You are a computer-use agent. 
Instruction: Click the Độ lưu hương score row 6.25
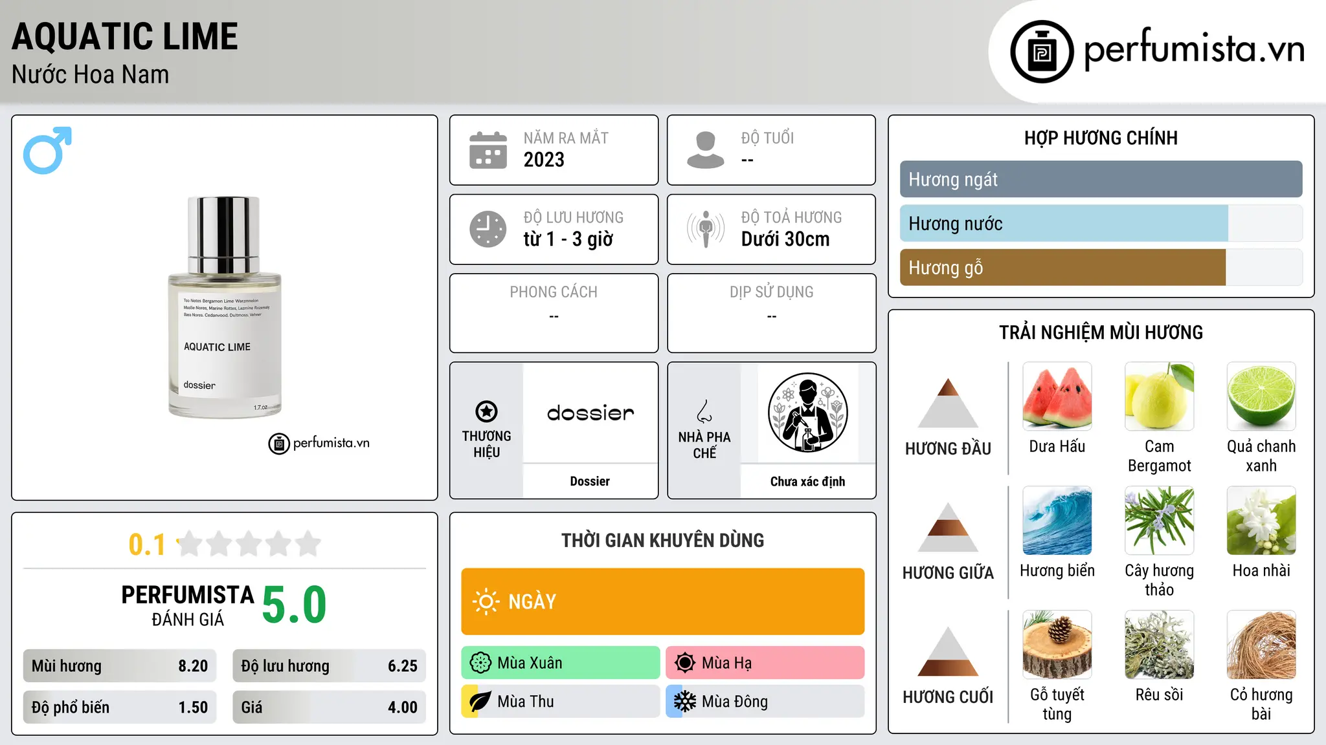(x=329, y=666)
